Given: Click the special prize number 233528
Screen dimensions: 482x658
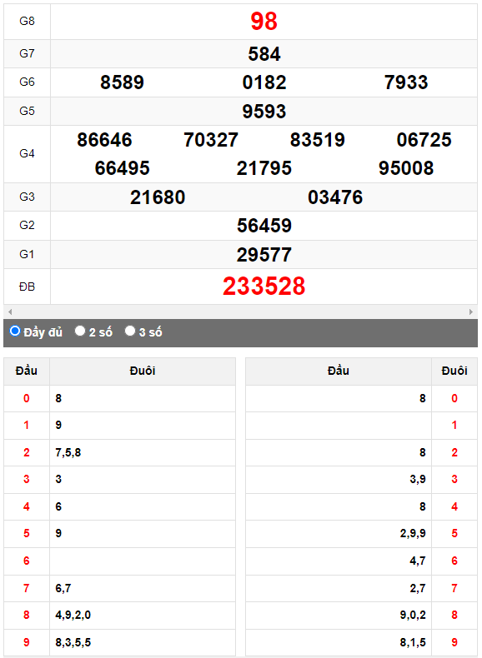Looking at the screenshot, I should pos(264,287).
